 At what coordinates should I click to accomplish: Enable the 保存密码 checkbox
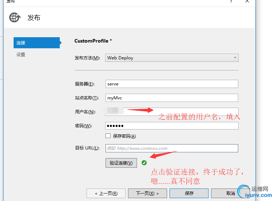click(x=108, y=136)
